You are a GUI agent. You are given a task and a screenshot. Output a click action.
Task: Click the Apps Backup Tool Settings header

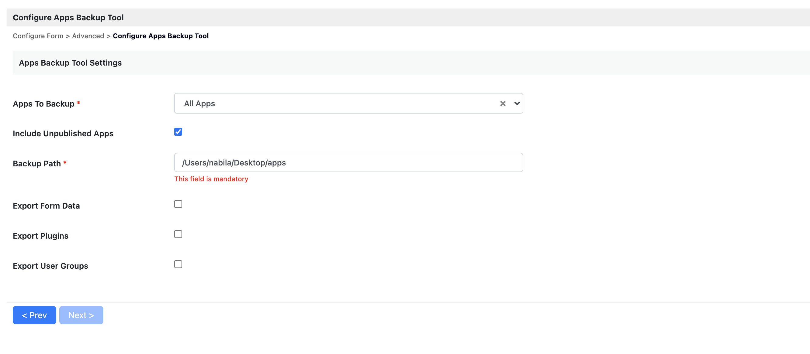(x=70, y=63)
